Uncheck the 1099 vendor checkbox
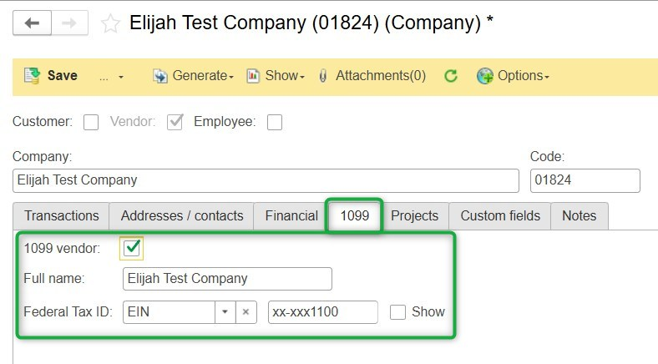This screenshot has height=364, width=658. pos(132,248)
